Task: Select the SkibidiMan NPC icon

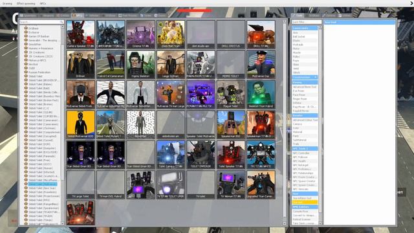Action: click(x=141, y=125)
